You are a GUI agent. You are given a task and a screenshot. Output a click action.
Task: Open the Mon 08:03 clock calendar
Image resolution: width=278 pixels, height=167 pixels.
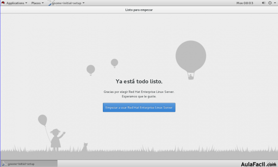pos(245,3)
